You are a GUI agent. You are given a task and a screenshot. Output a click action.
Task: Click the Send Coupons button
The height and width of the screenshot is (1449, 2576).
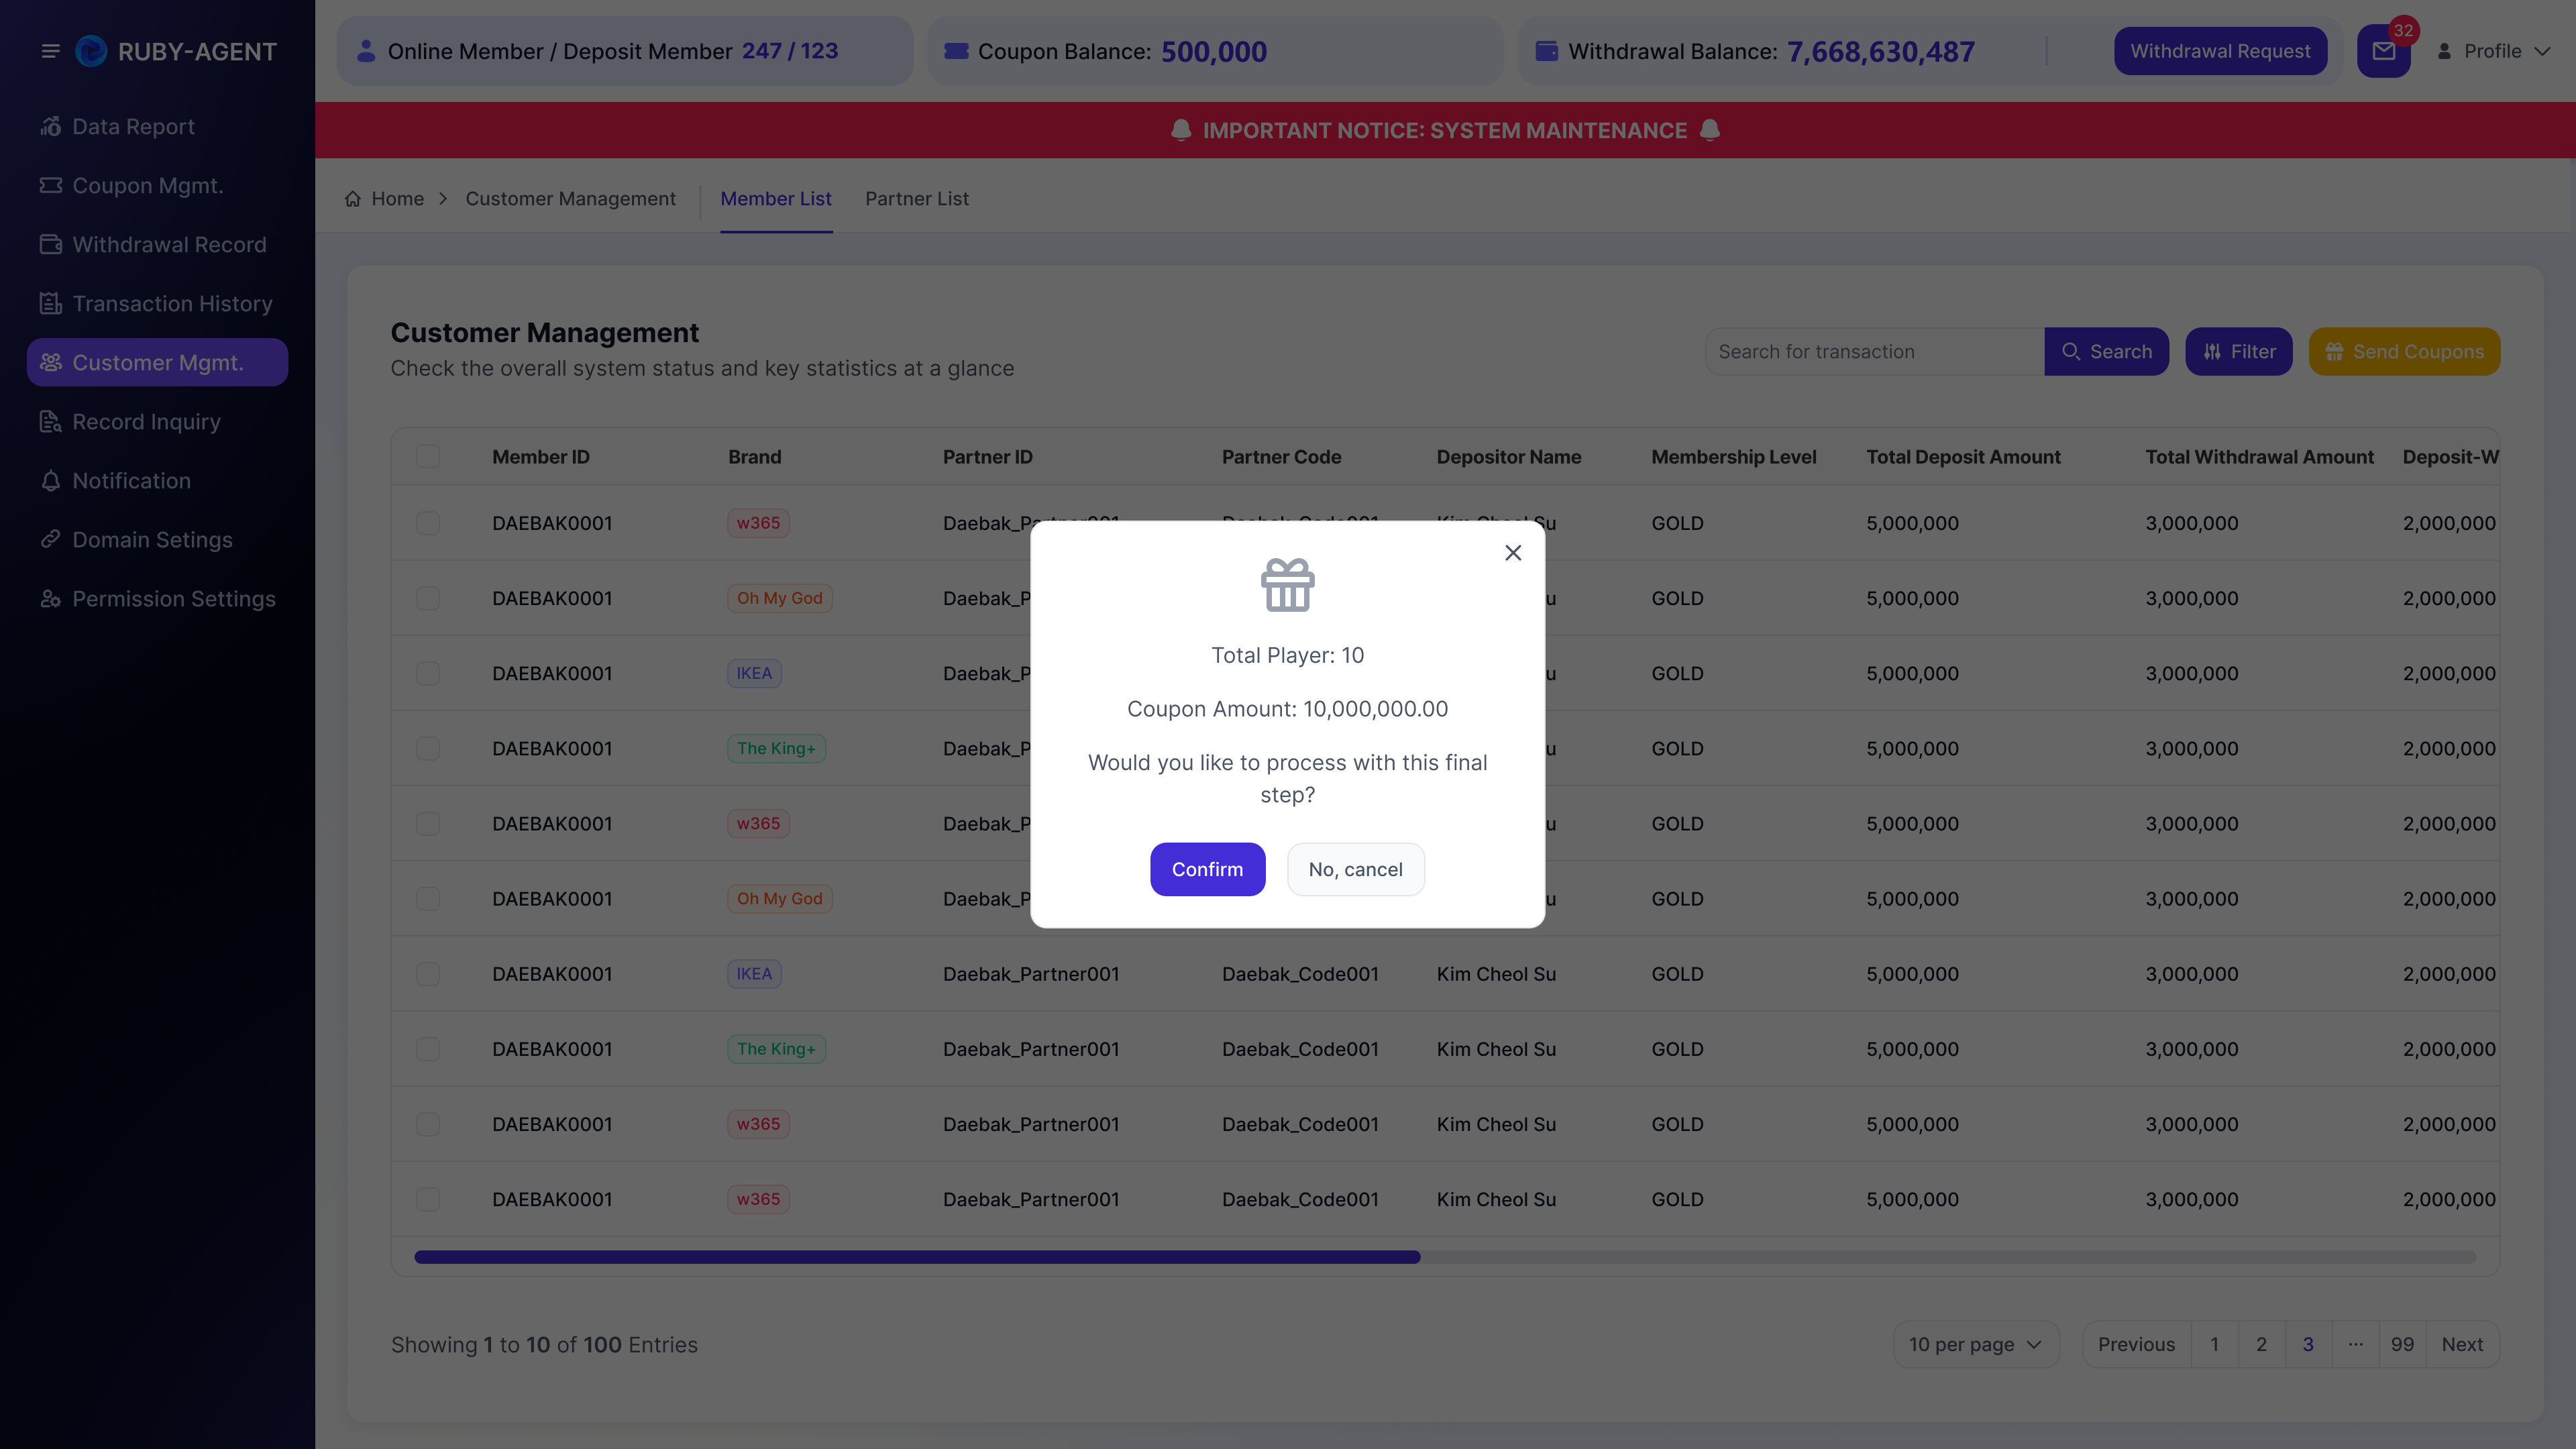click(x=2404, y=352)
